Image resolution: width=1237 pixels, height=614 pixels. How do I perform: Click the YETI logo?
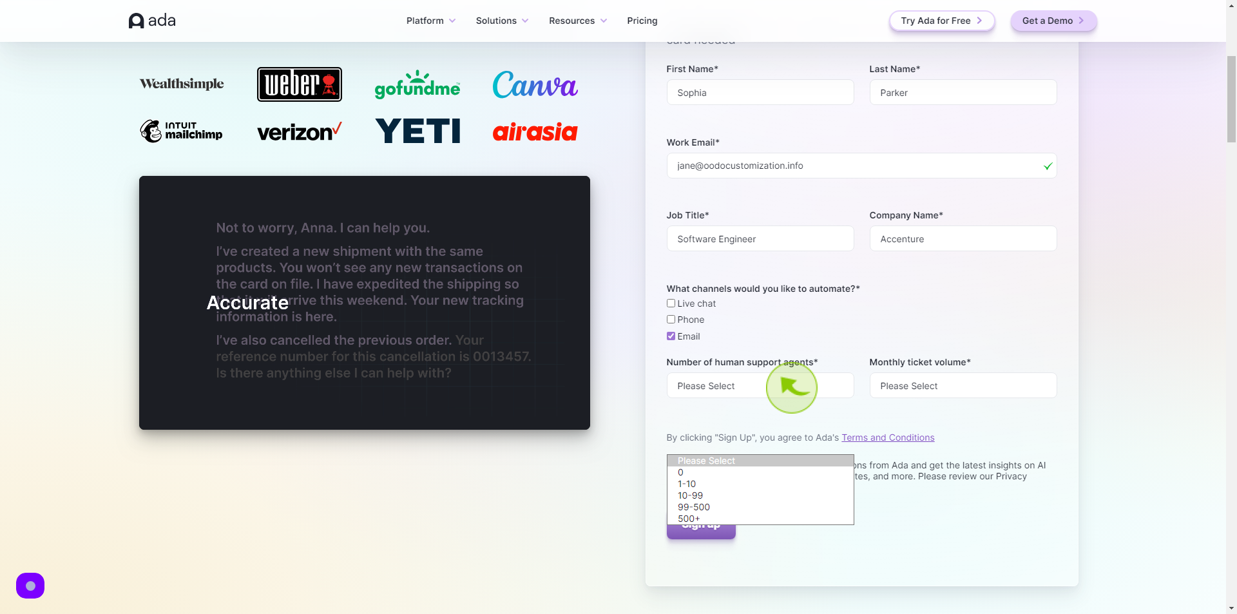(x=417, y=131)
